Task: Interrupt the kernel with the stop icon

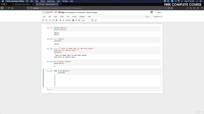Action: 73,20
